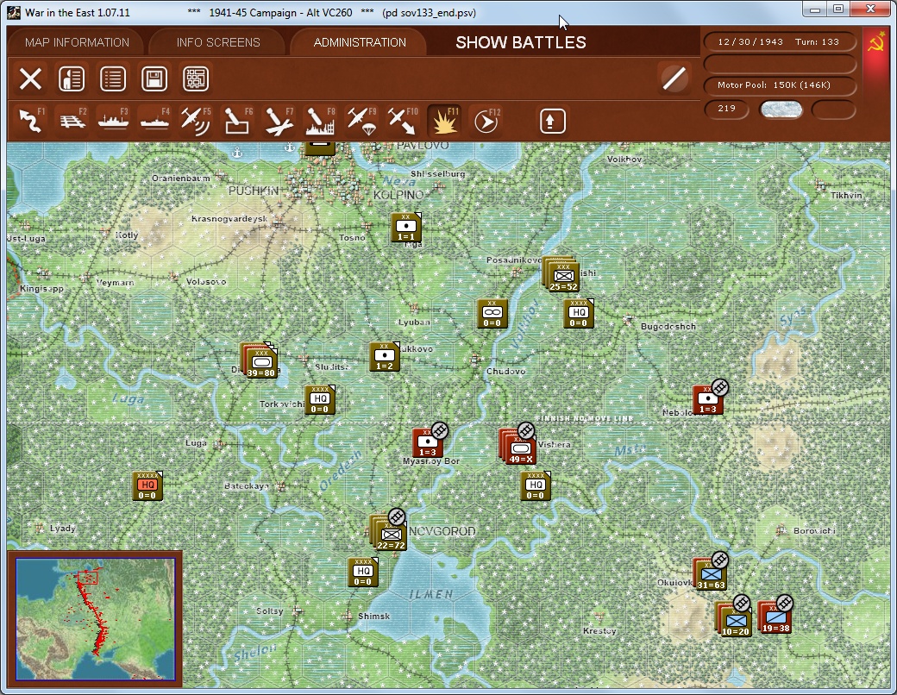The image size is (897, 695).
Task: Click the partially hidden unit at Leningrad
Action: pos(320,148)
